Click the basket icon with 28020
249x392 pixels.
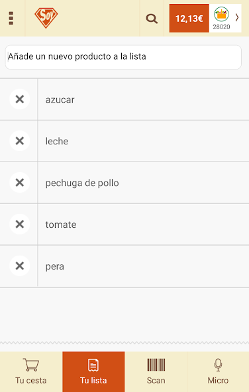pyautogui.click(x=221, y=18)
